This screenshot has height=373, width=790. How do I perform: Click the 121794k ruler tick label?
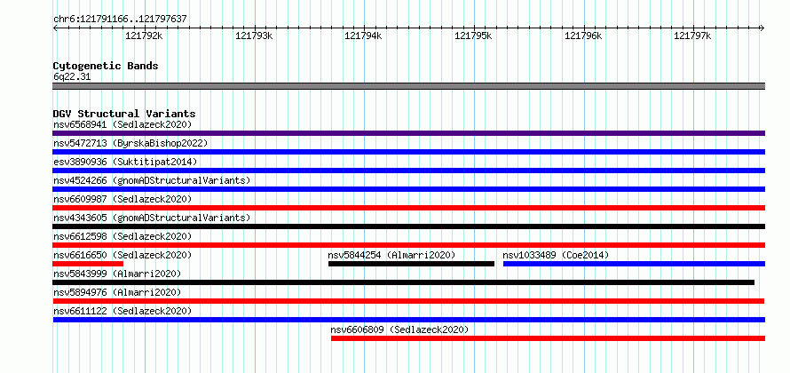tap(363, 36)
